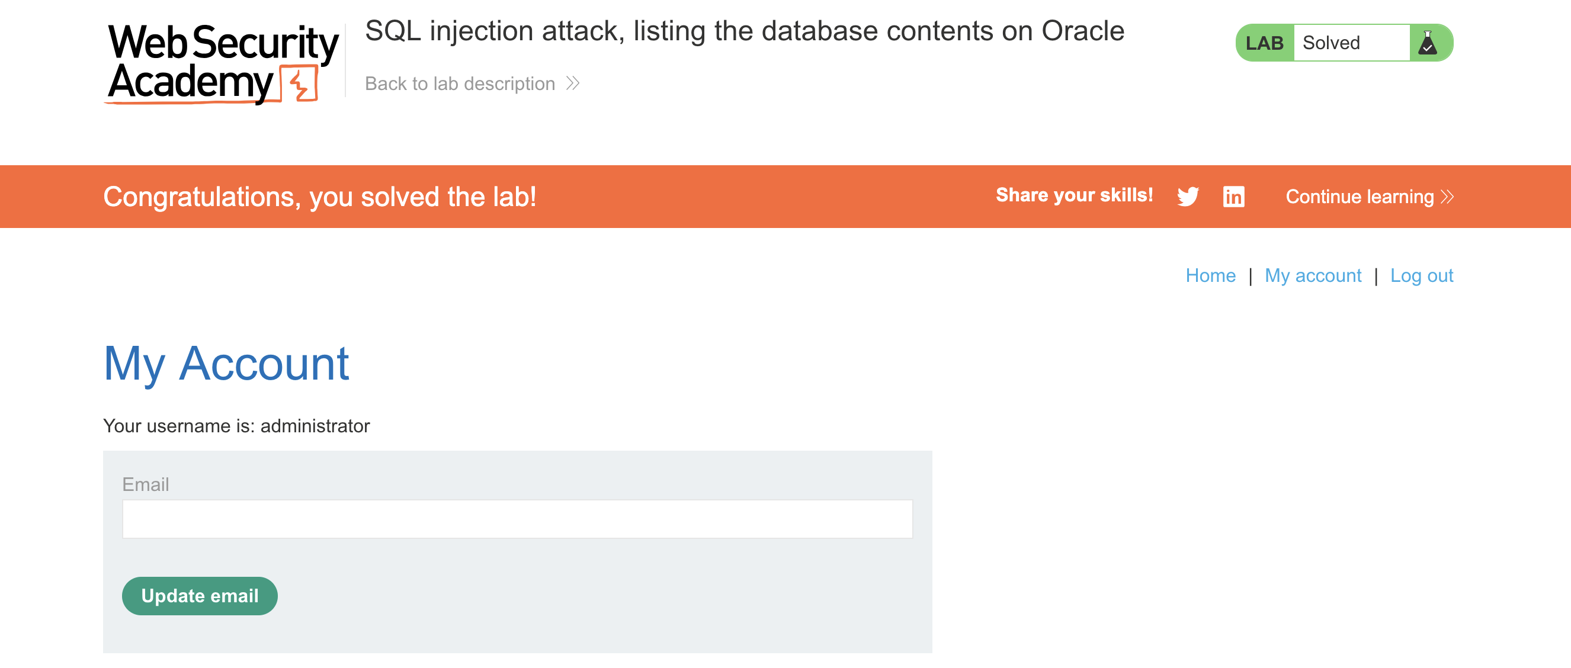
Task: Select the Log out link
Action: (x=1421, y=275)
